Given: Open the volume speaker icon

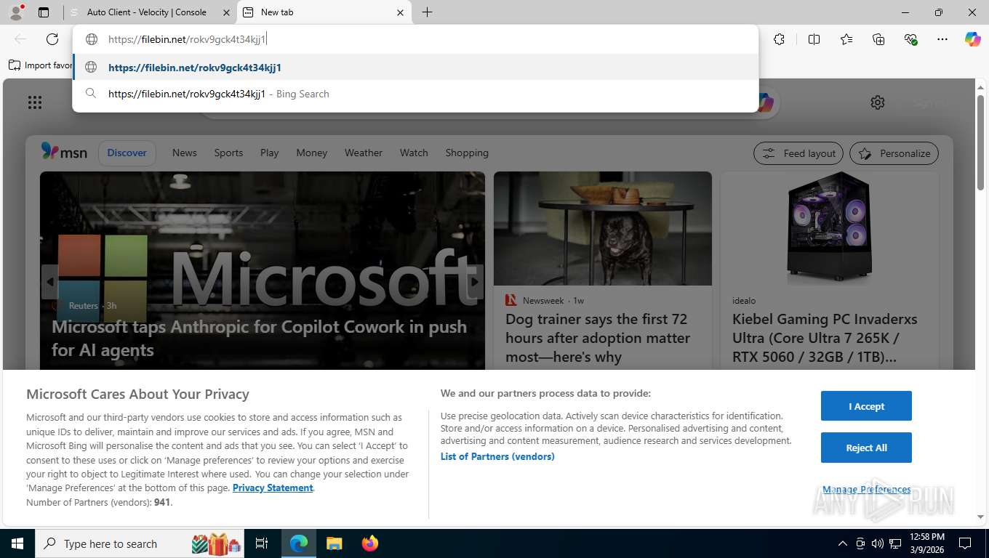Looking at the screenshot, I should tap(878, 543).
